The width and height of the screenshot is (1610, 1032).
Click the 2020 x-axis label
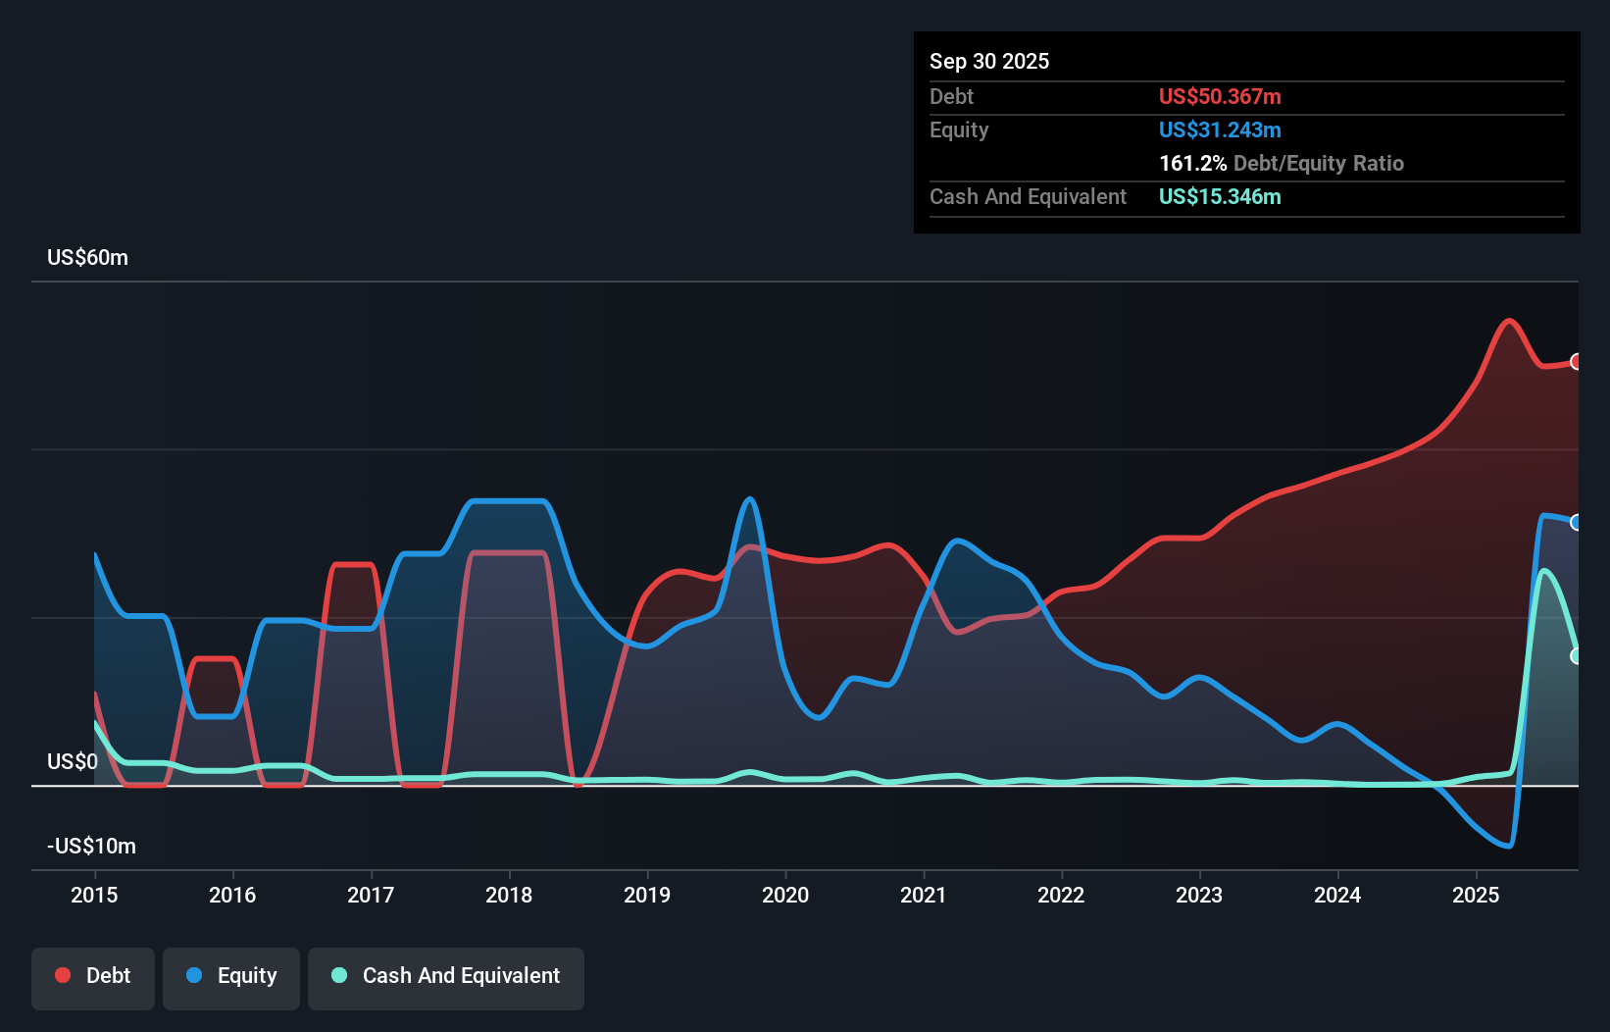pos(785,895)
